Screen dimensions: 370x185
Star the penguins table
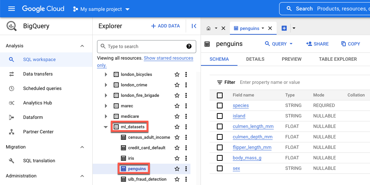pyautogui.click(x=177, y=169)
